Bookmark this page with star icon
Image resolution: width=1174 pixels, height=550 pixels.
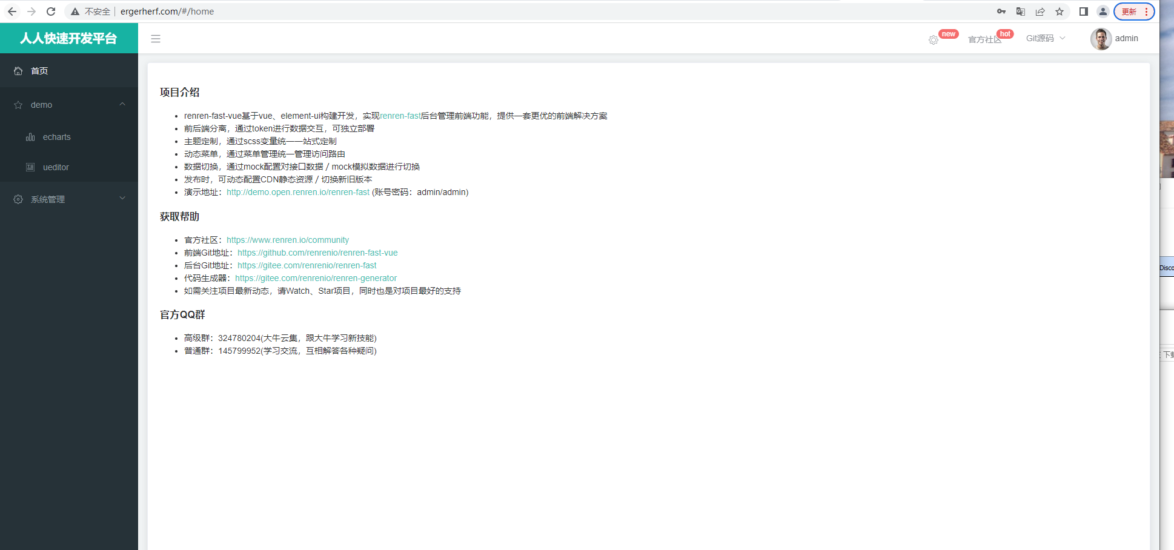1060,12
